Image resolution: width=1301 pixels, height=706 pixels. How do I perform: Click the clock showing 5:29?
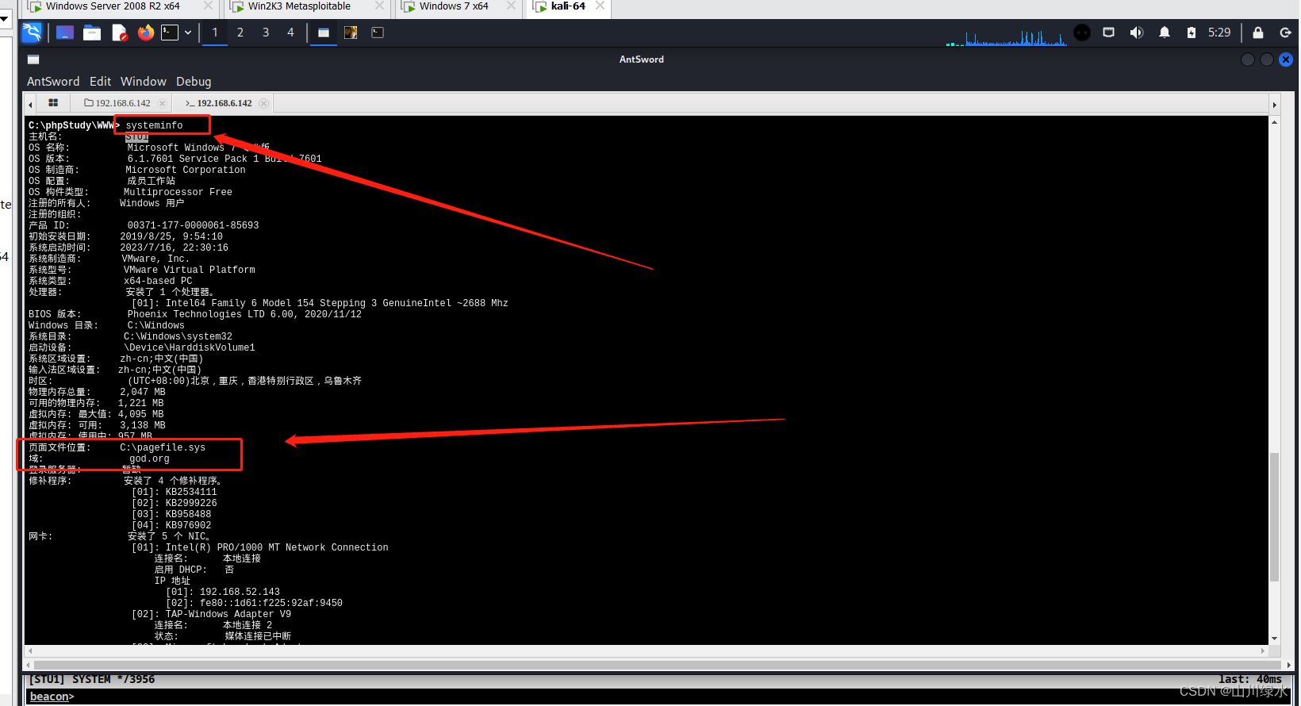(1219, 33)
